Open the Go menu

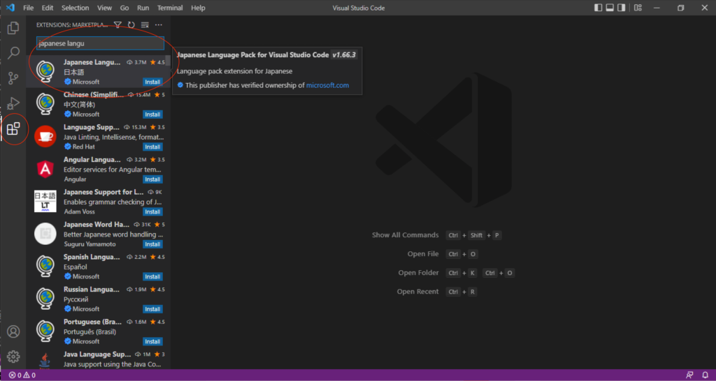(124, 8)
